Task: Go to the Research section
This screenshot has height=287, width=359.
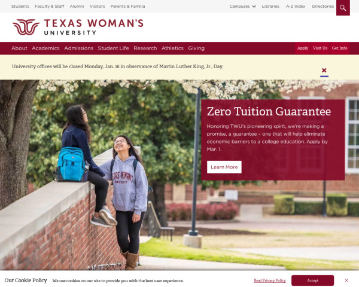Action: point(145,48)
